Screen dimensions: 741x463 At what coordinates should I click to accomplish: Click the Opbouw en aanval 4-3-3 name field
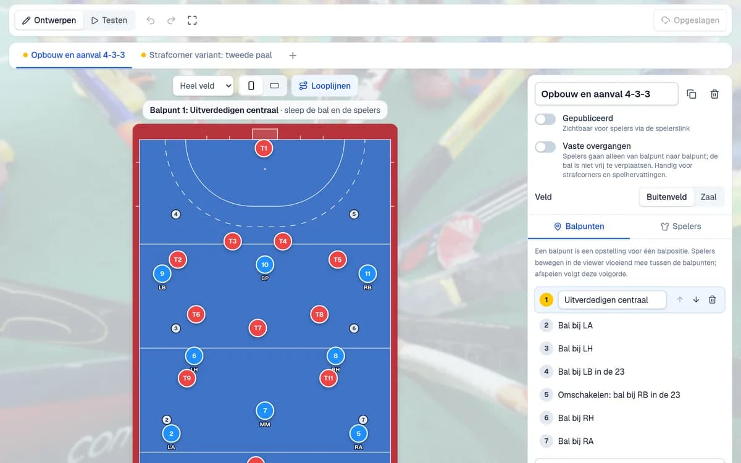point(606,94)
